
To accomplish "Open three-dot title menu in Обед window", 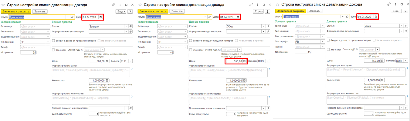I will pos(257,5).
